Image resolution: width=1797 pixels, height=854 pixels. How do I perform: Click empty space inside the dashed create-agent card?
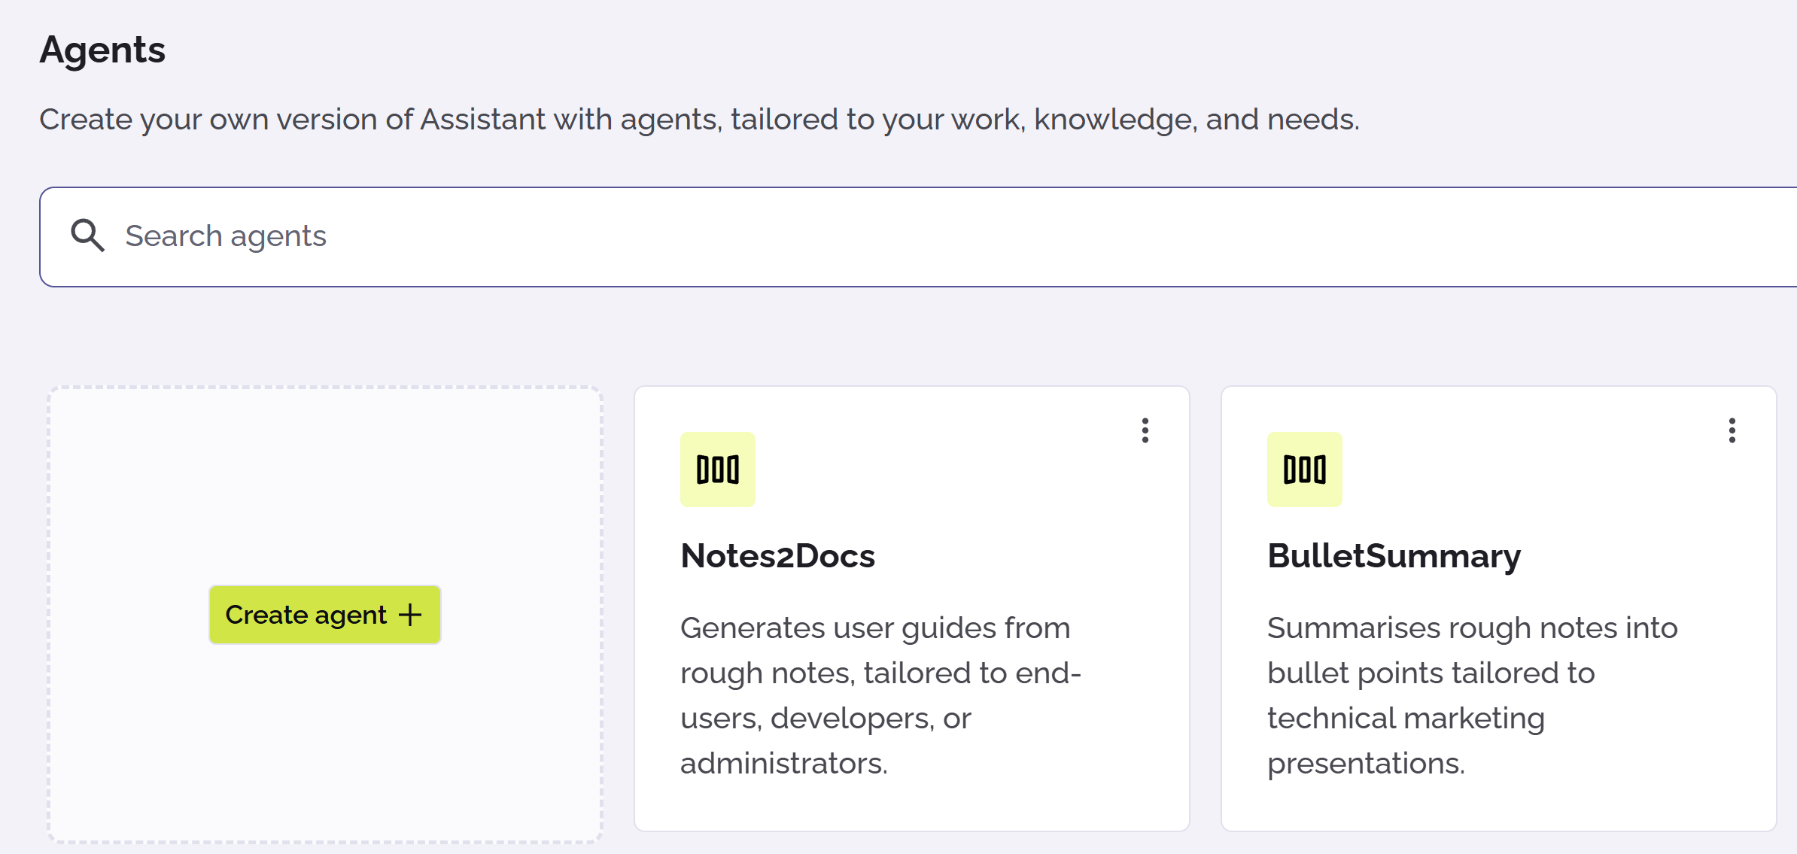click(324, 482)
